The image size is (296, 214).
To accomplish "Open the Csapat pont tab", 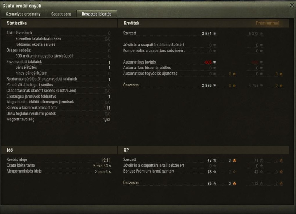I will (61, 14).
